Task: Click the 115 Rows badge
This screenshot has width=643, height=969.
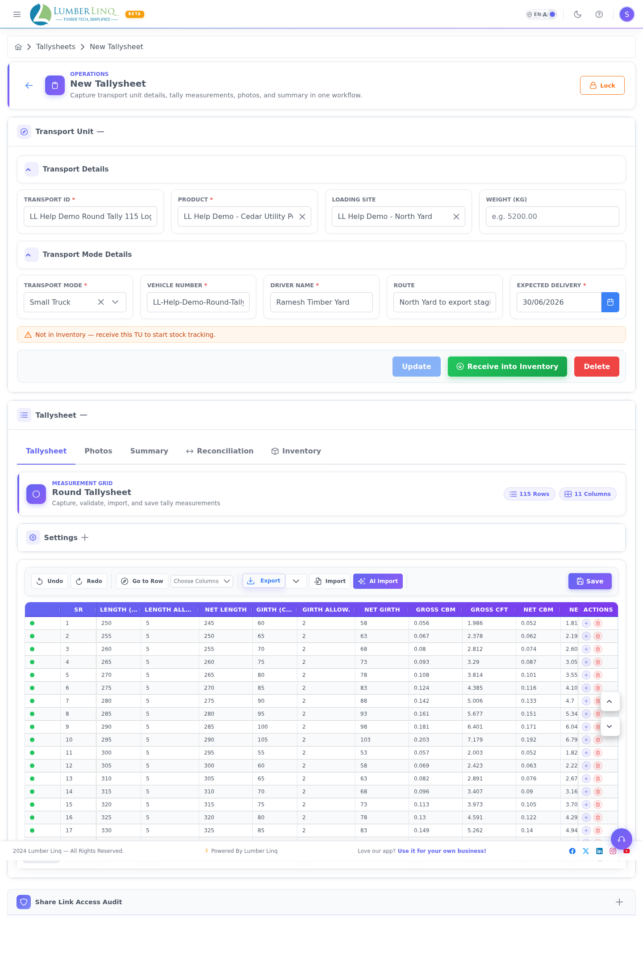Action: (x=530, y=494)
